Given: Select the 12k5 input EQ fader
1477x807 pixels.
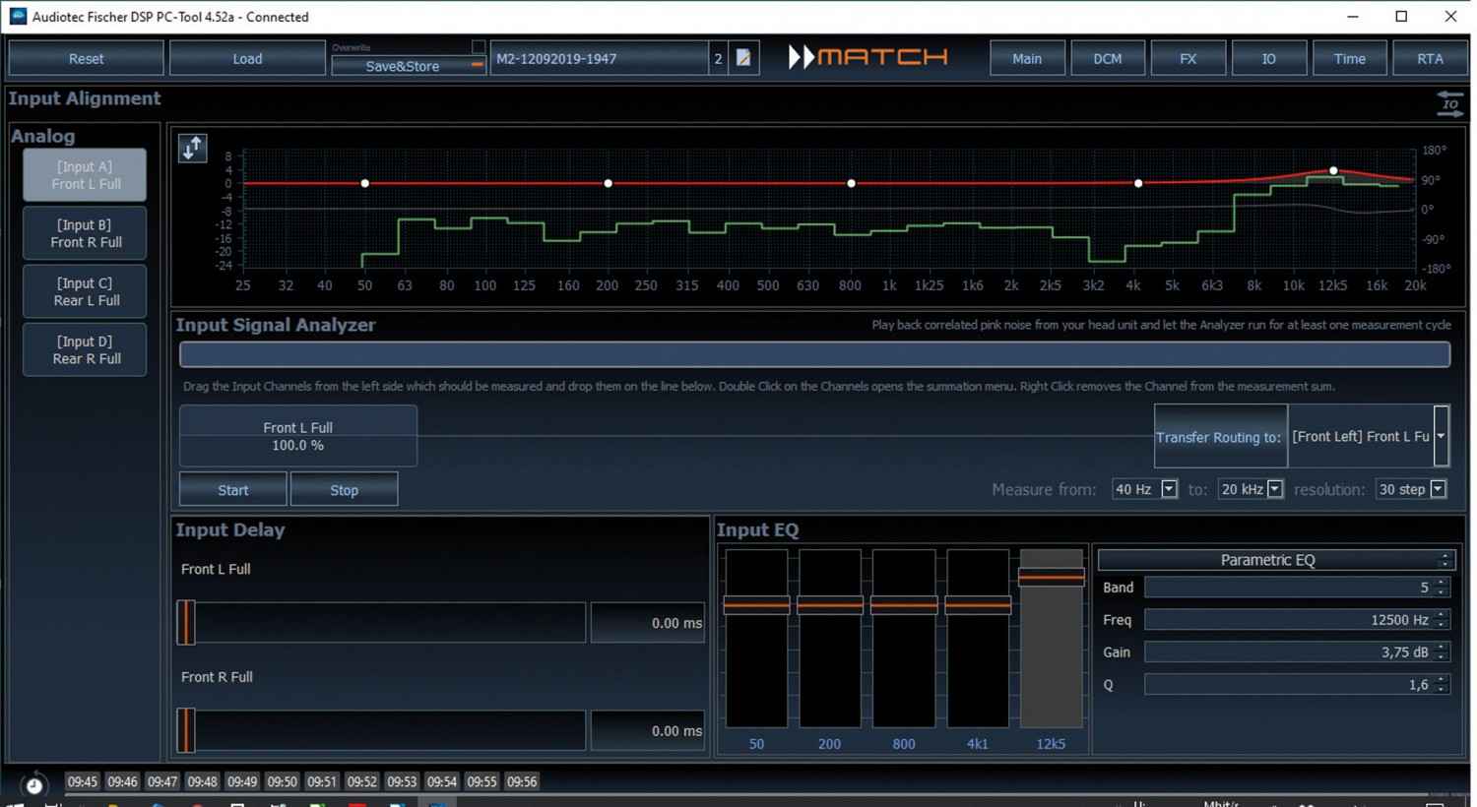Looking at the screenshot, I should click(1052, 577).
